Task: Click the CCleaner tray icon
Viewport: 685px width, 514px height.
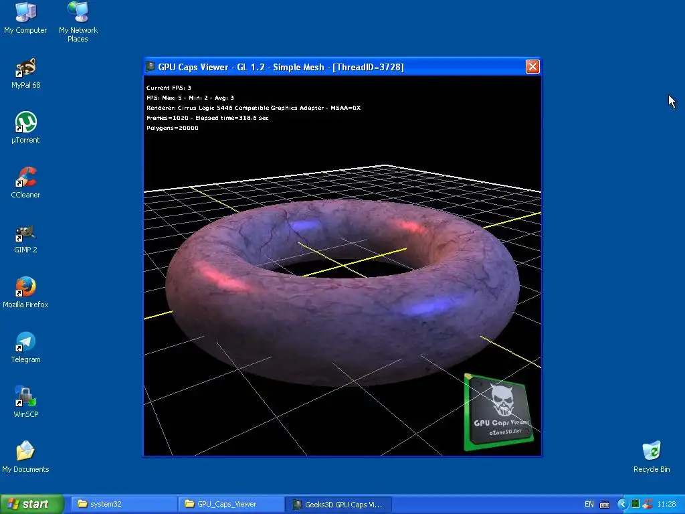Action: click(648, 504)
